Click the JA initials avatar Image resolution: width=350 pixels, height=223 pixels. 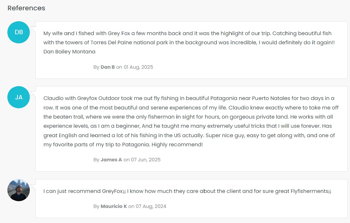coord(19,97)
